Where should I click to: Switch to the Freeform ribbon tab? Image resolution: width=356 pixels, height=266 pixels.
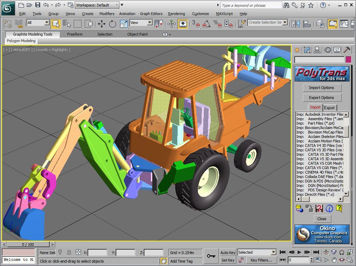point(75,34)
